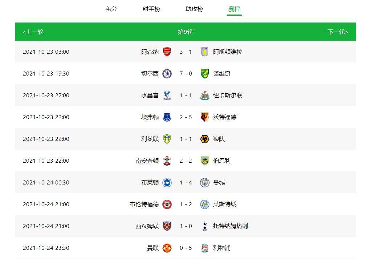Click the Wolves team logo
The width and height of the screenshot is (370, 260).
coord(204,139)
